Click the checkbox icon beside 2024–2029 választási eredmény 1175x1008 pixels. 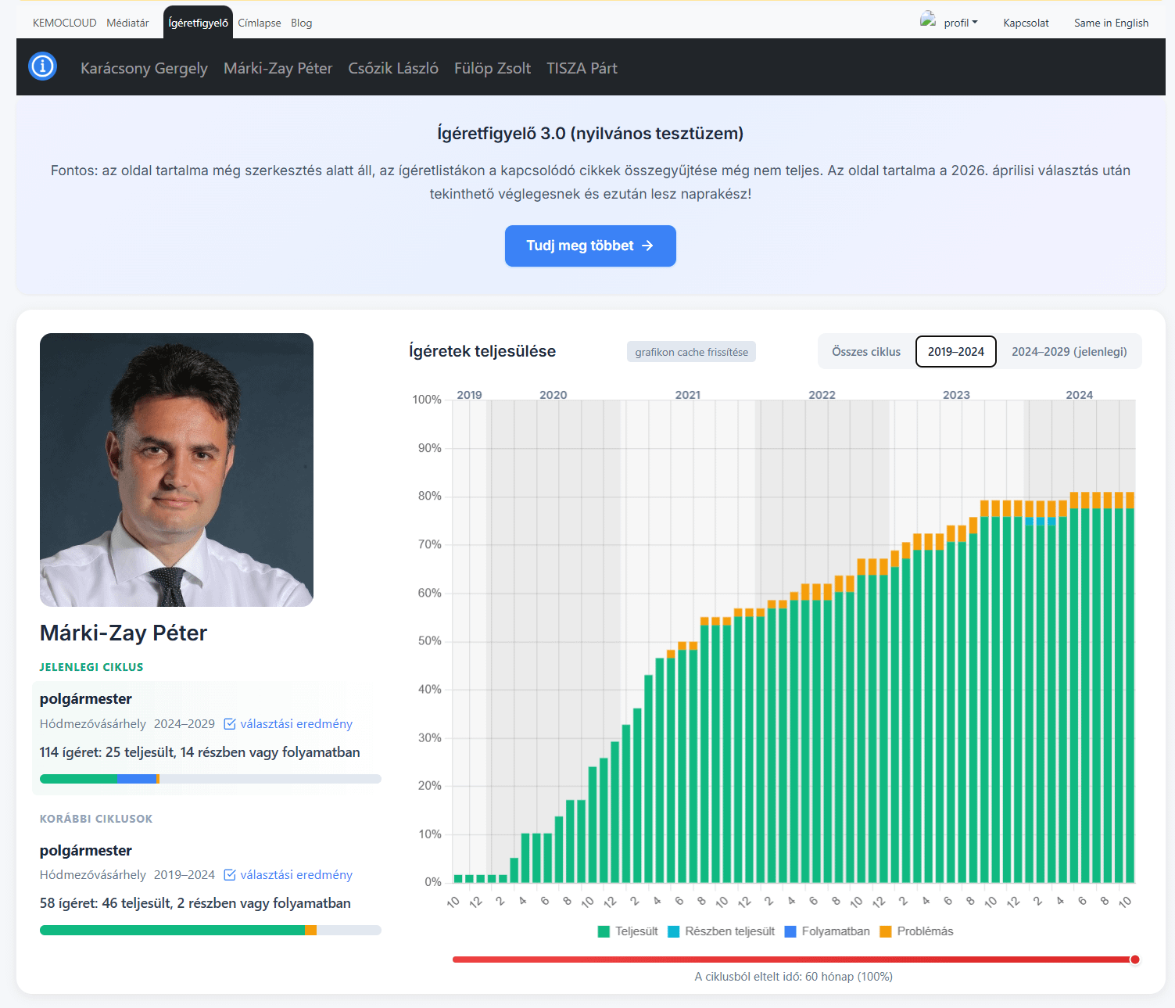click(230, 724)
